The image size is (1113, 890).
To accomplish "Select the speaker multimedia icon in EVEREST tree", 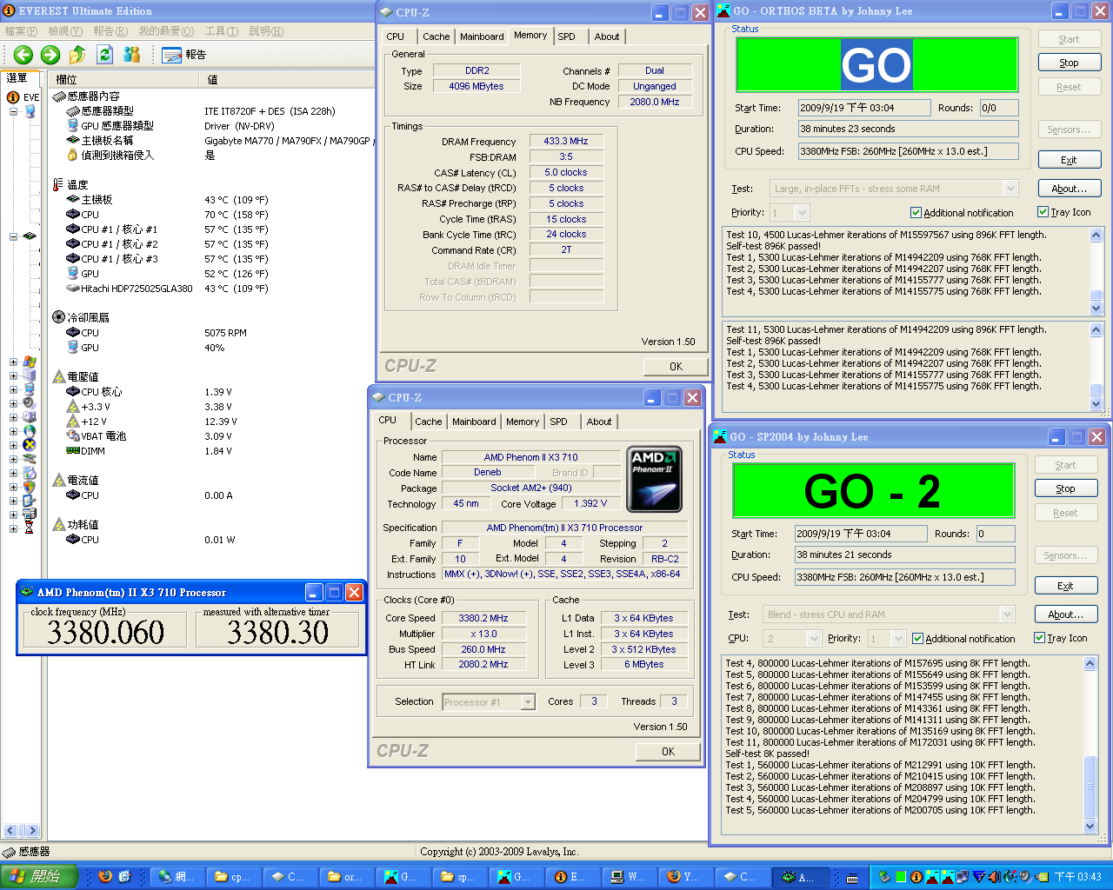I will tap(30, 403).
